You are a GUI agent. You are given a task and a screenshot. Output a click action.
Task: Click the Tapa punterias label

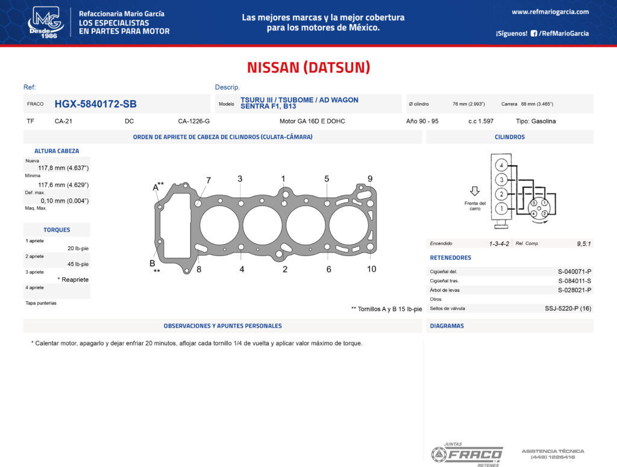(x=41, y=303)
